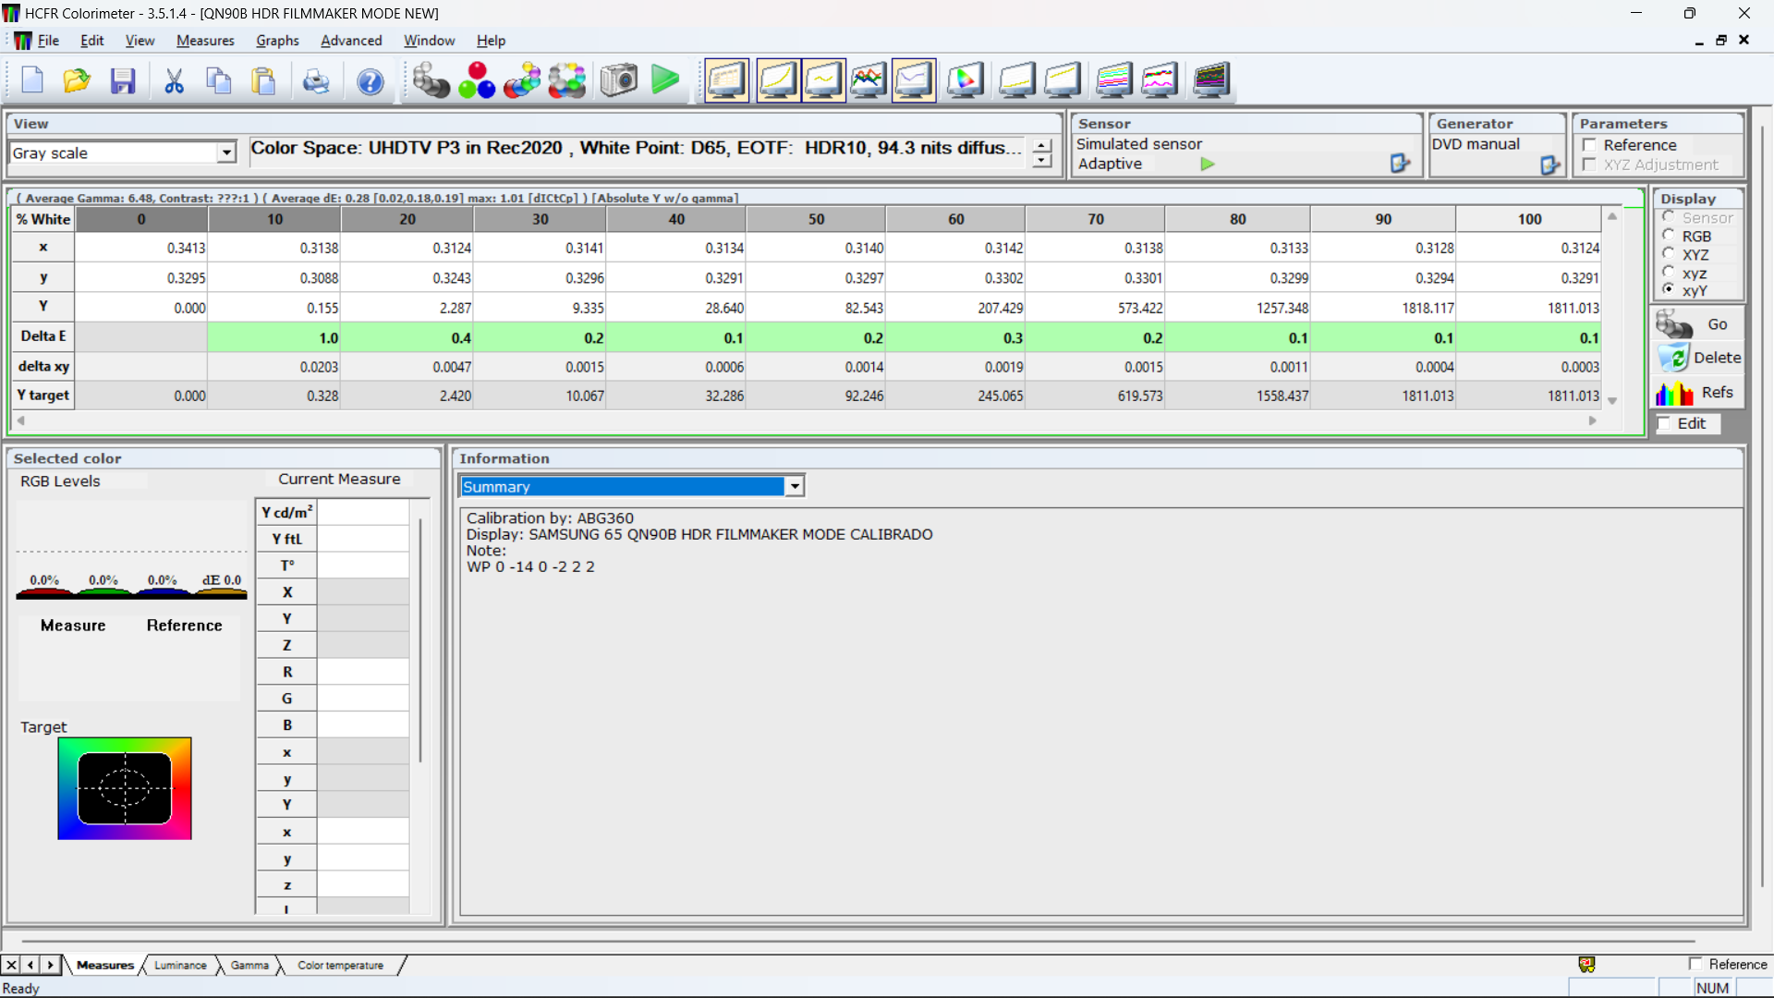Click the Target color gamut swatch
Viewport: 1774px width, 998px height.
(125, 788)
